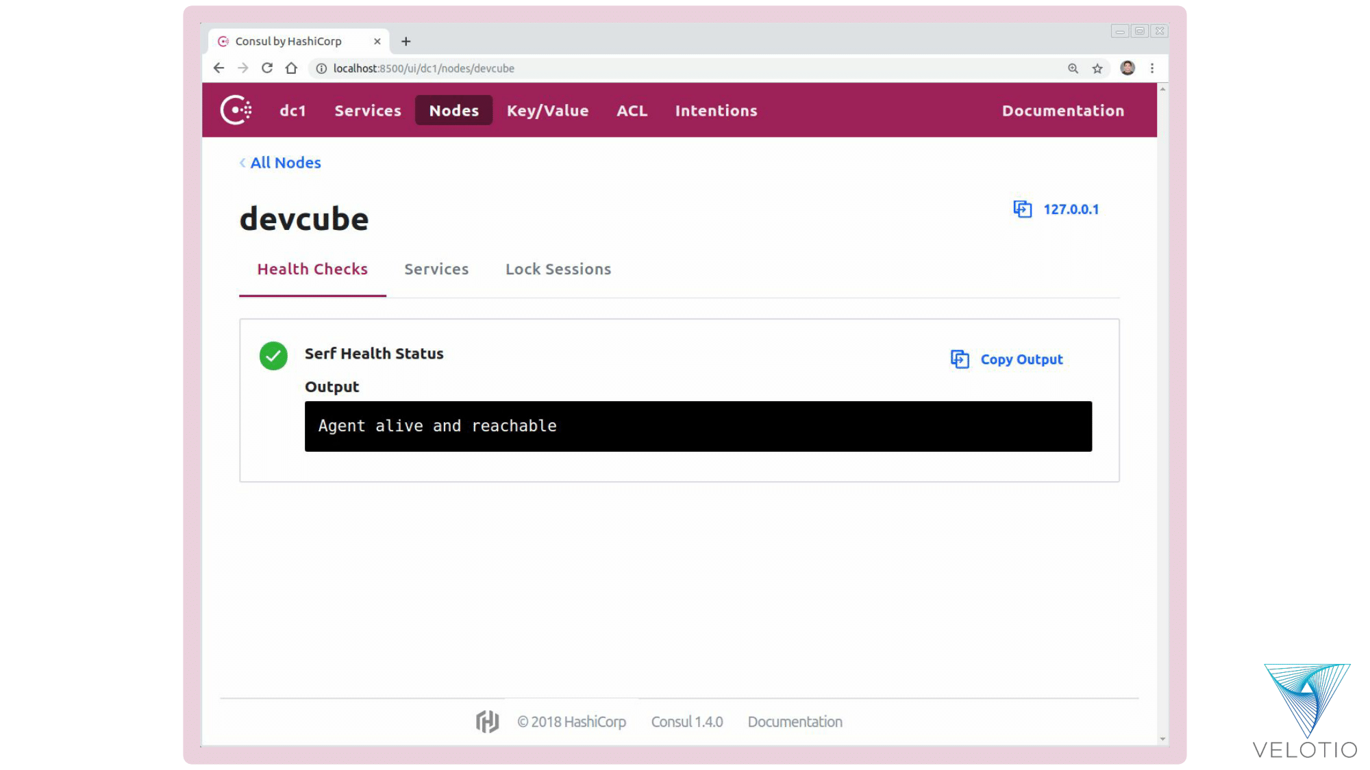The image size is (1370, 770).
Task: Click the browser profile avatar icon
Action: pos(1126,68)
